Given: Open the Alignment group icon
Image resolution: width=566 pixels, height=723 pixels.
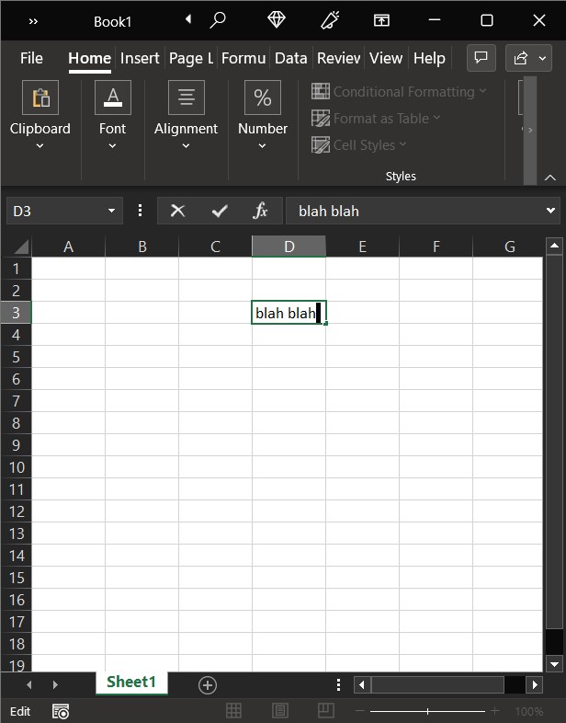Looking at the screenshot, I should [x=186, y=98].
